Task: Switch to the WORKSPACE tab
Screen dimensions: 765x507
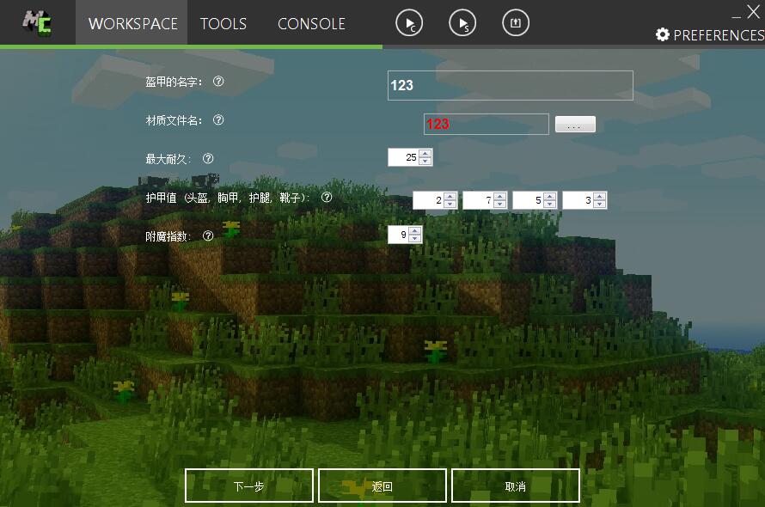Action: pyautogui.click(x=132, y=23)
